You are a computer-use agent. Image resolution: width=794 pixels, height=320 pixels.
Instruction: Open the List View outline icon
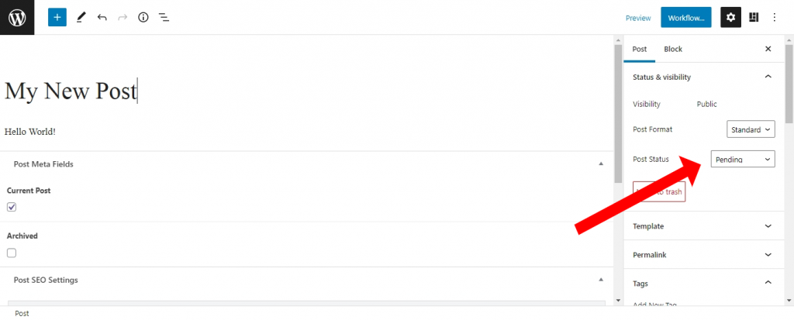(x=164, y=17)
